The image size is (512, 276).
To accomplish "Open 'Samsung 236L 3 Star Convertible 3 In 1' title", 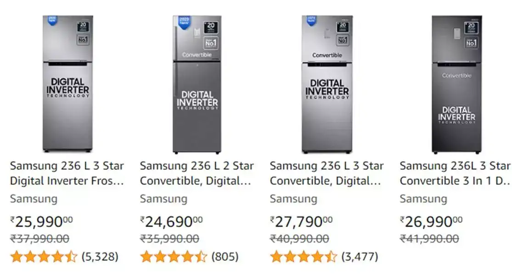I will [x=456, y=173].
